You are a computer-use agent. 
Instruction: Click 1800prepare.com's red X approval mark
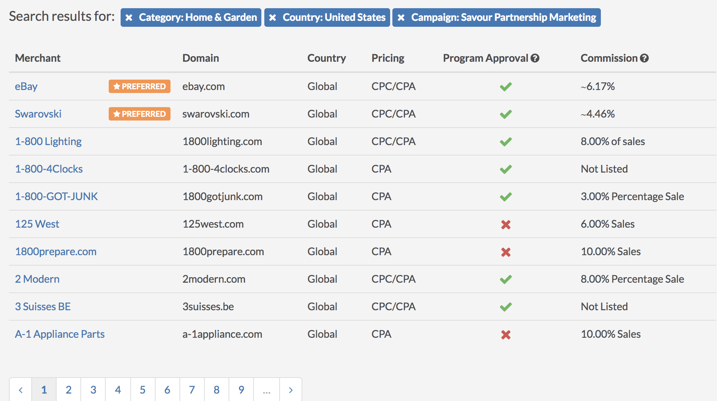tap(506, 252)
